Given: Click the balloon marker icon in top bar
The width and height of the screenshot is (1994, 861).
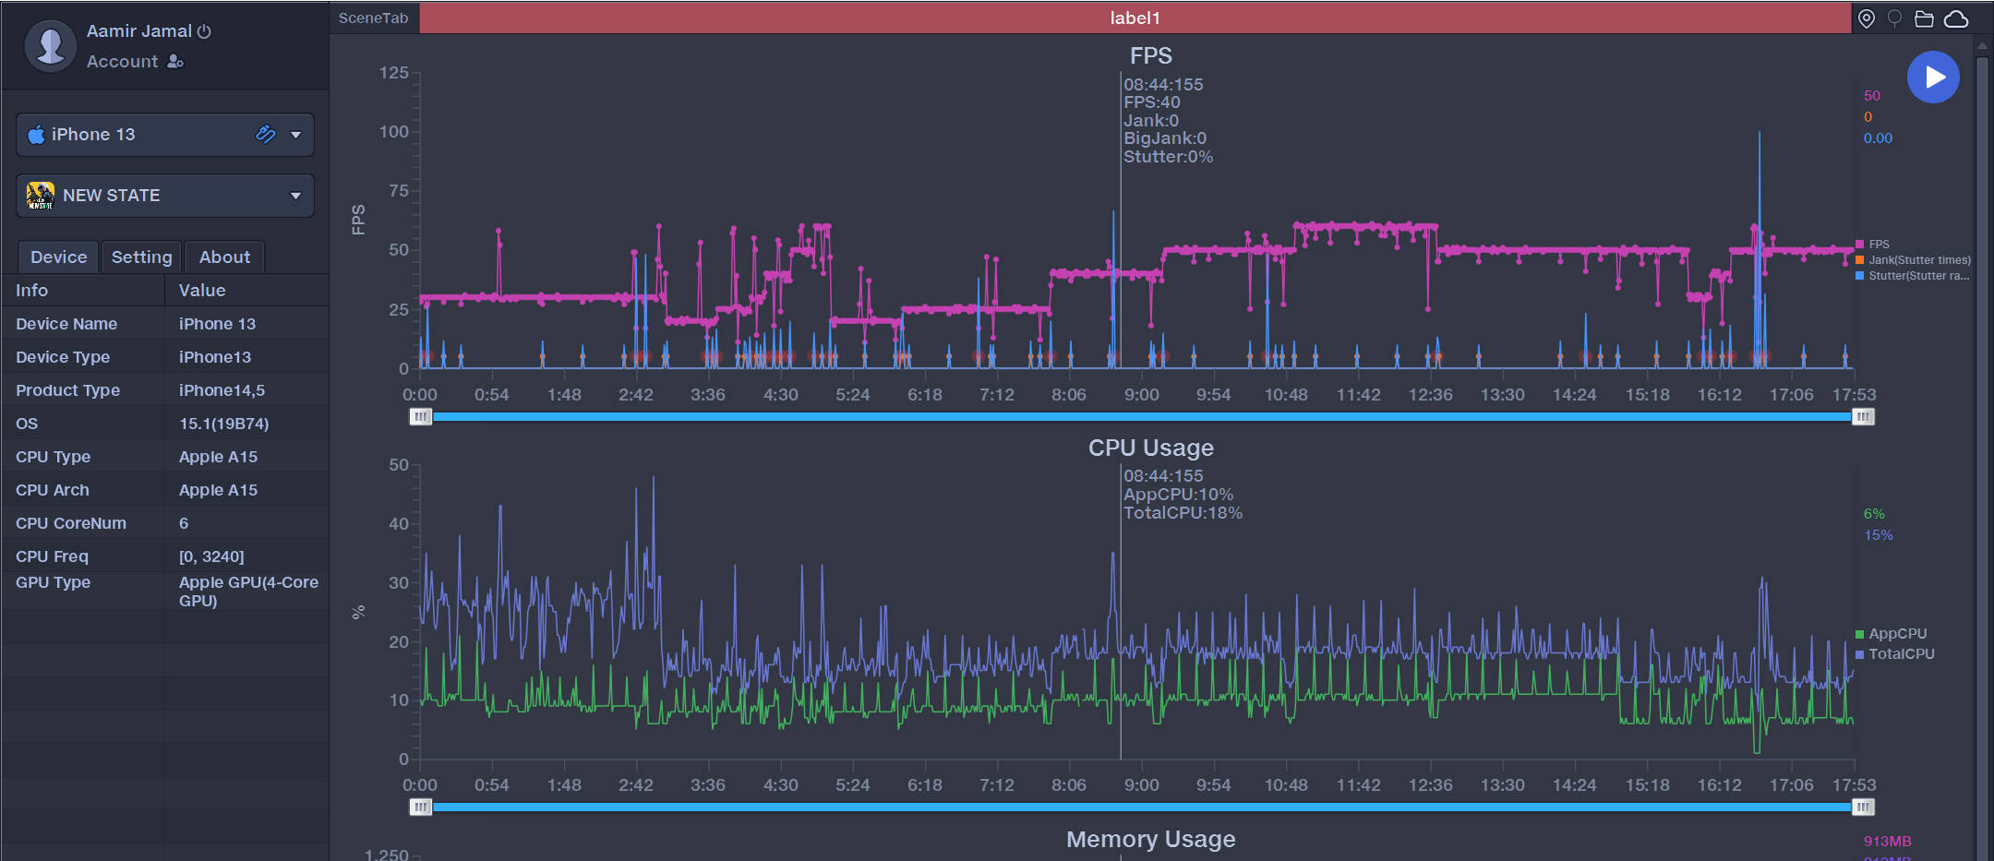Looking at the screenshot, I should [1894, 18].
